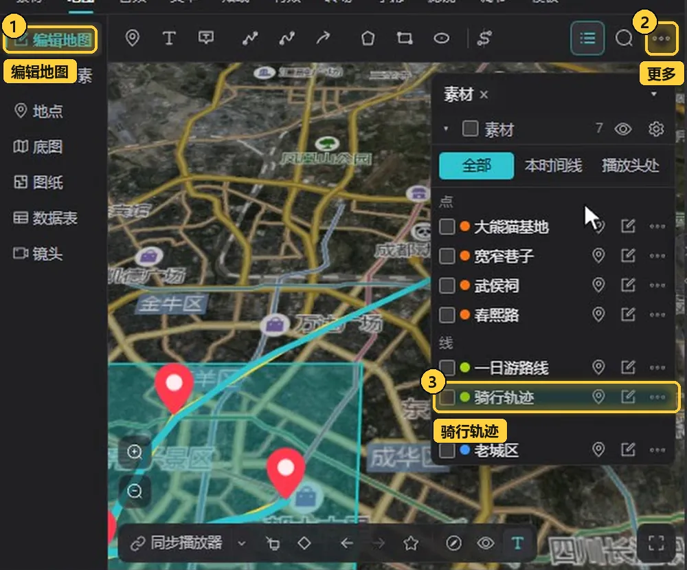Click the compass icon in bottom bar

tap(453, 543)
